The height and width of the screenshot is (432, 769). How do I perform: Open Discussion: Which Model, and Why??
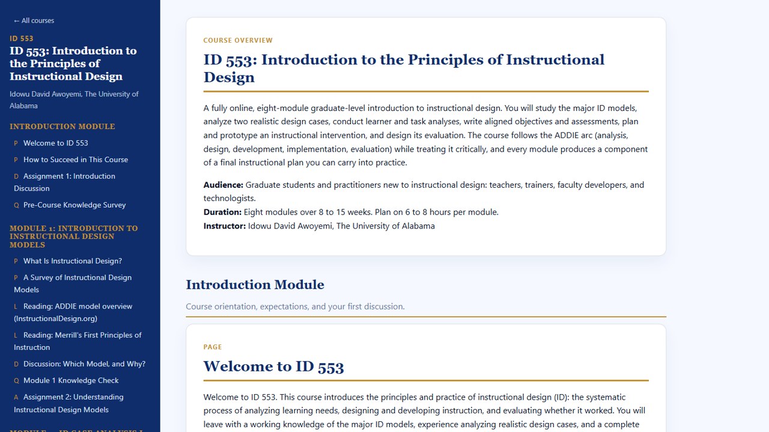click(79, 364)
